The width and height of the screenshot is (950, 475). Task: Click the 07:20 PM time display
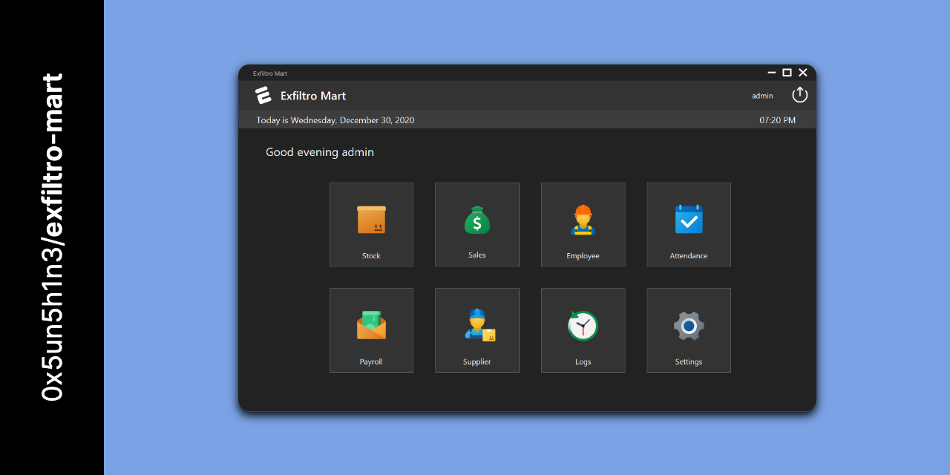tap(777, 120)
